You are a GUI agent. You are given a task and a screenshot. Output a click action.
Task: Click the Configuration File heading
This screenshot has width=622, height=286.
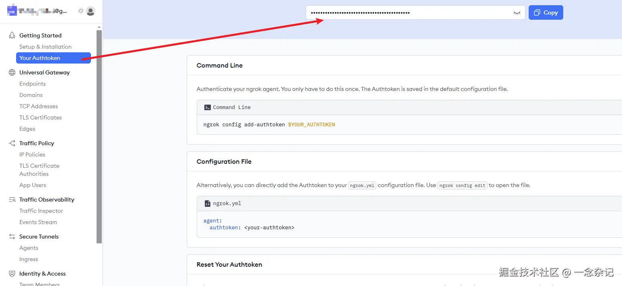(x=224, y=161)
